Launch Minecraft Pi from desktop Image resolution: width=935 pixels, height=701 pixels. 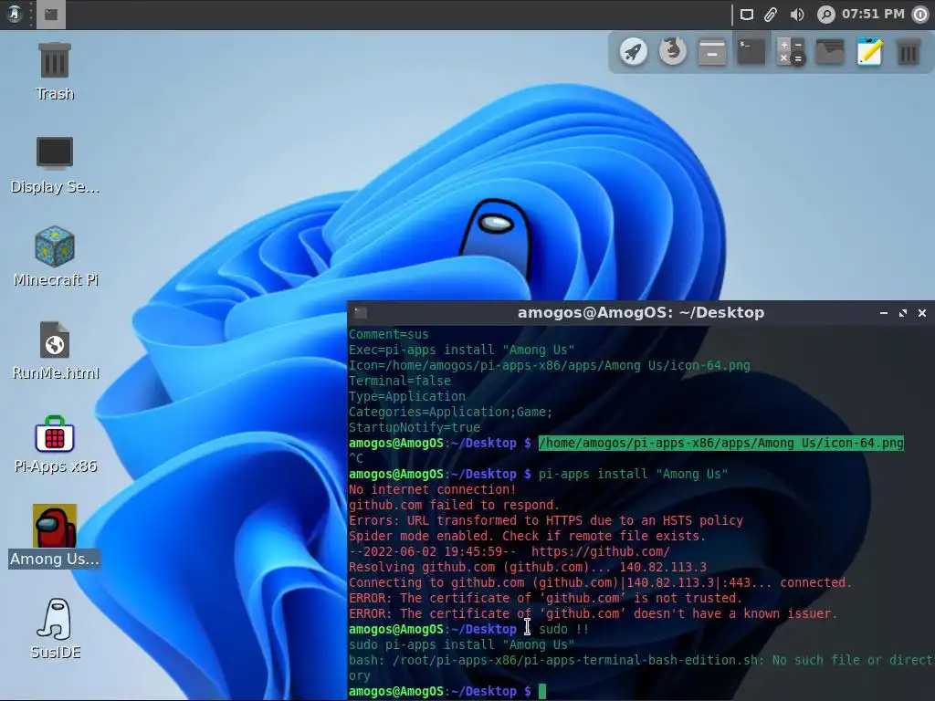(55, 256)
